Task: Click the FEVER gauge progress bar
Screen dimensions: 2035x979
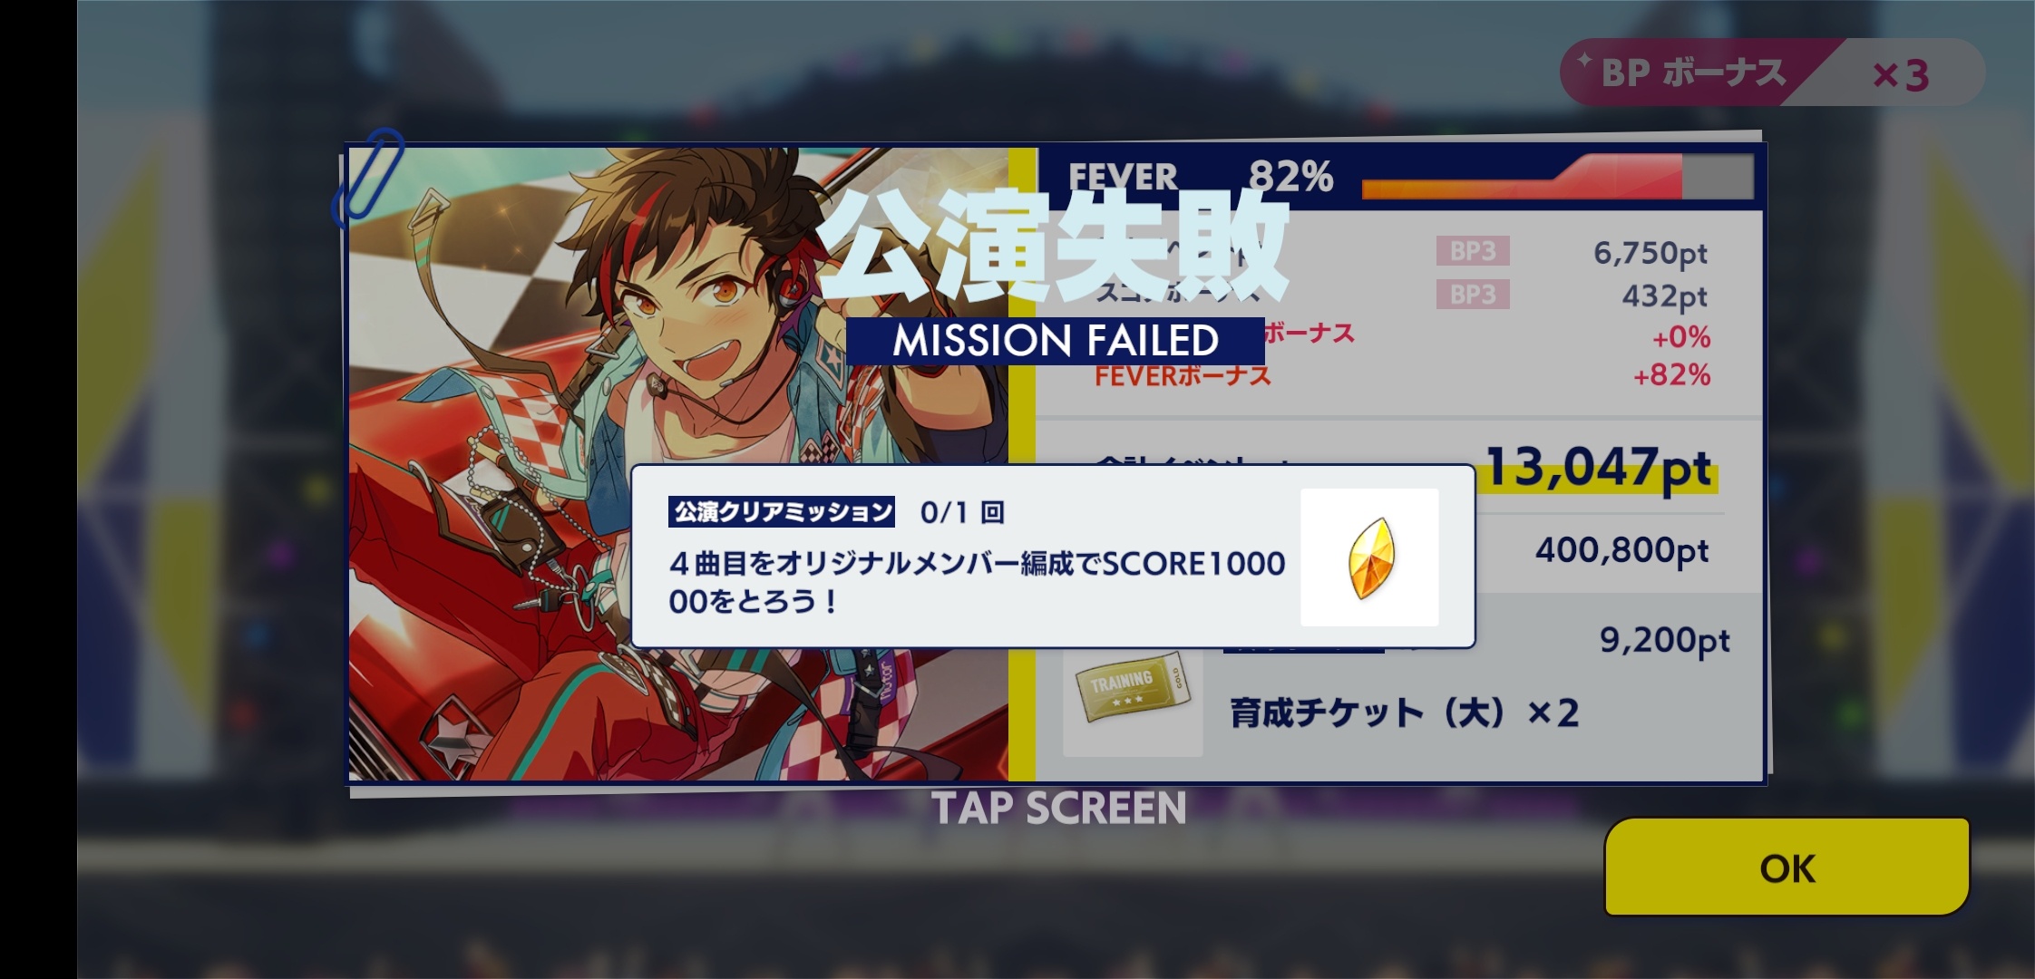Action: [x=1557, y=177]
